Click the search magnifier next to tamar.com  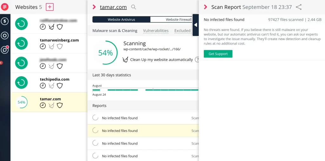point(134,7)
